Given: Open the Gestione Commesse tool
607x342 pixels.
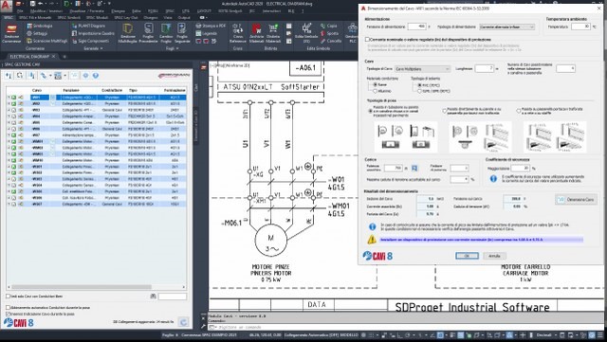Looking at the screenshot, I should 11,33.
